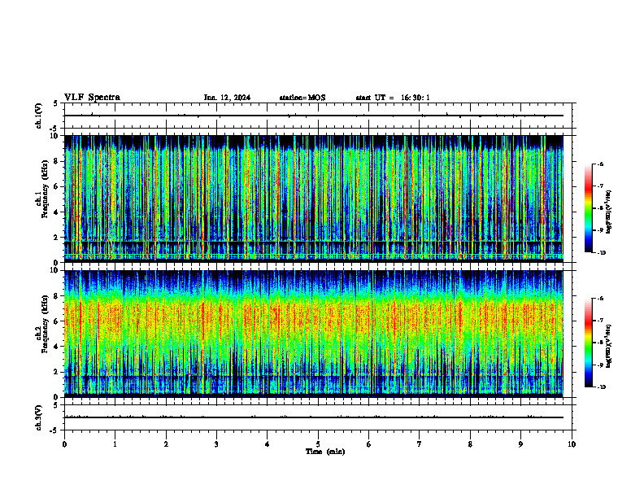The image size is (644, 498).
Task: Click the '5' tick on the ch.1(V) axis
Action: point(55,103)
